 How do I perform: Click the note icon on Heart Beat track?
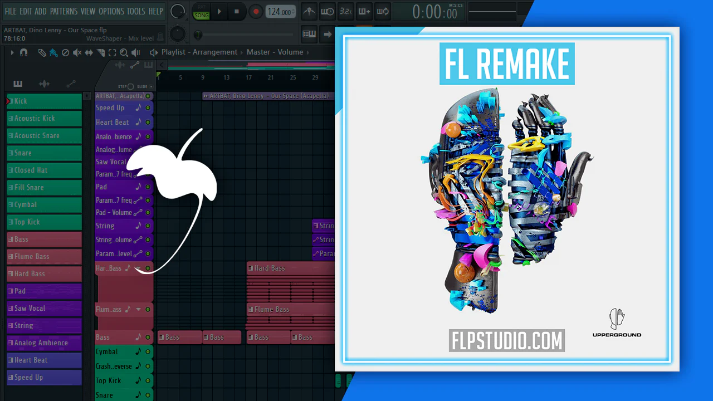[x=138, y=122]
